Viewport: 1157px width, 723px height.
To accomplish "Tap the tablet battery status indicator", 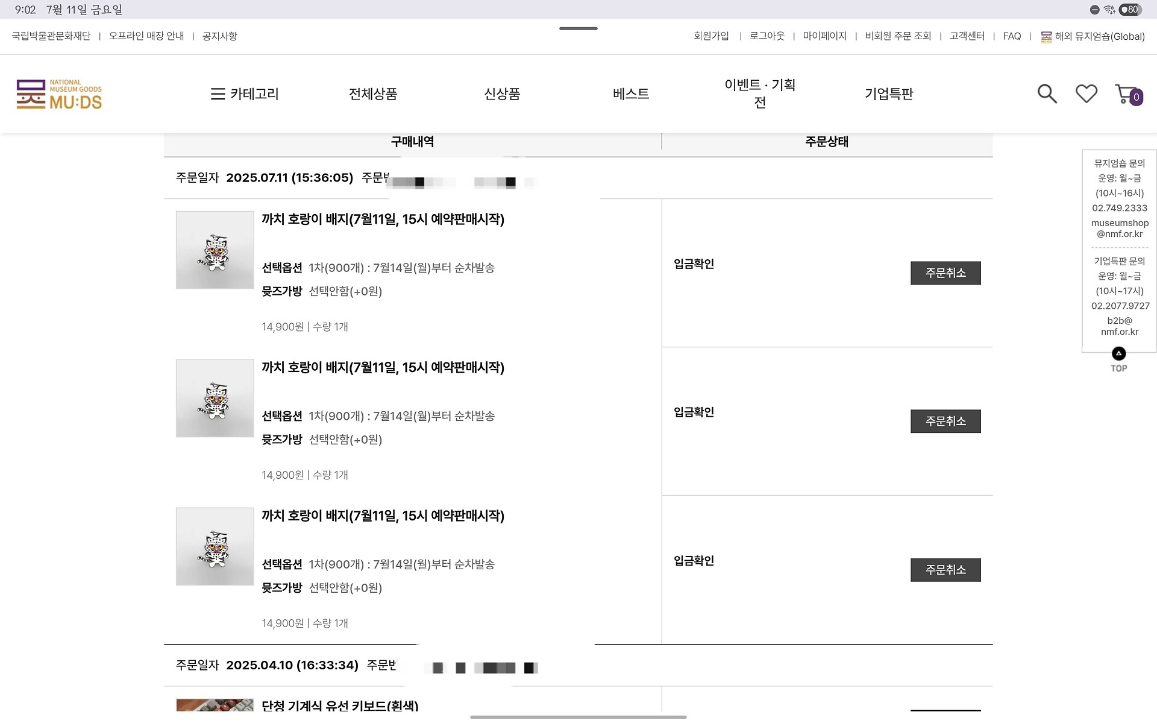I will 1129,10.
